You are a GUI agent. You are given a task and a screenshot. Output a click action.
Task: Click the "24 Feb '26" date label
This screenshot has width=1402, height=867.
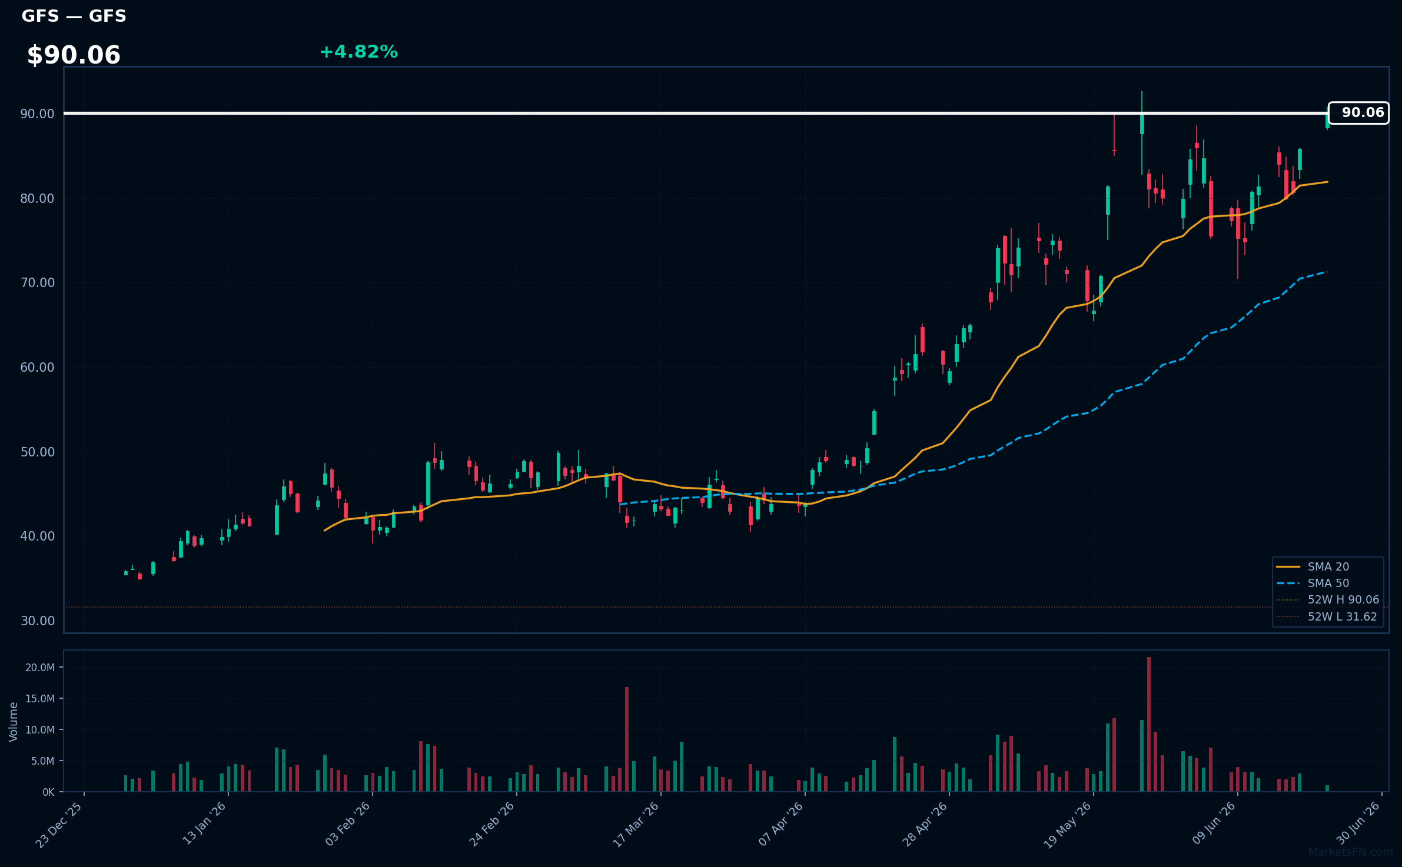[492, 825]
